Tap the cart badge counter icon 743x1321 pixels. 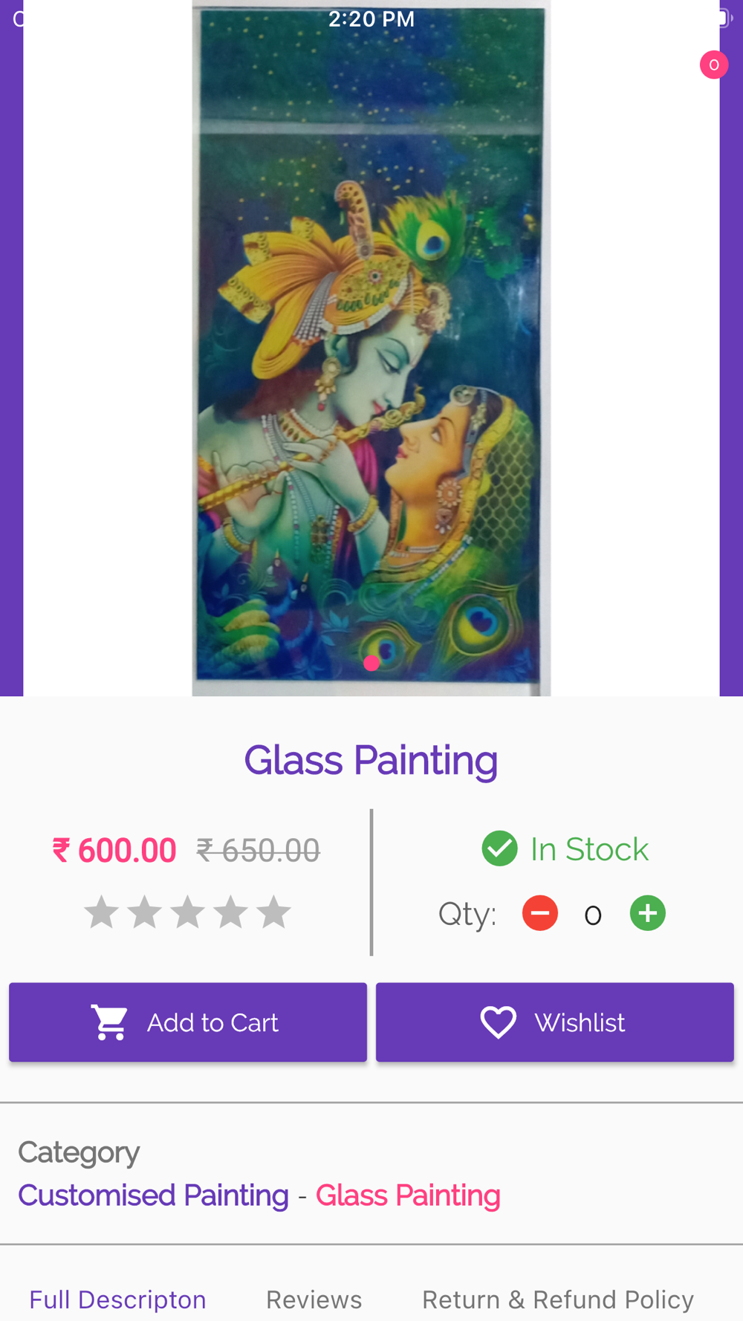[x=713, y=65]
